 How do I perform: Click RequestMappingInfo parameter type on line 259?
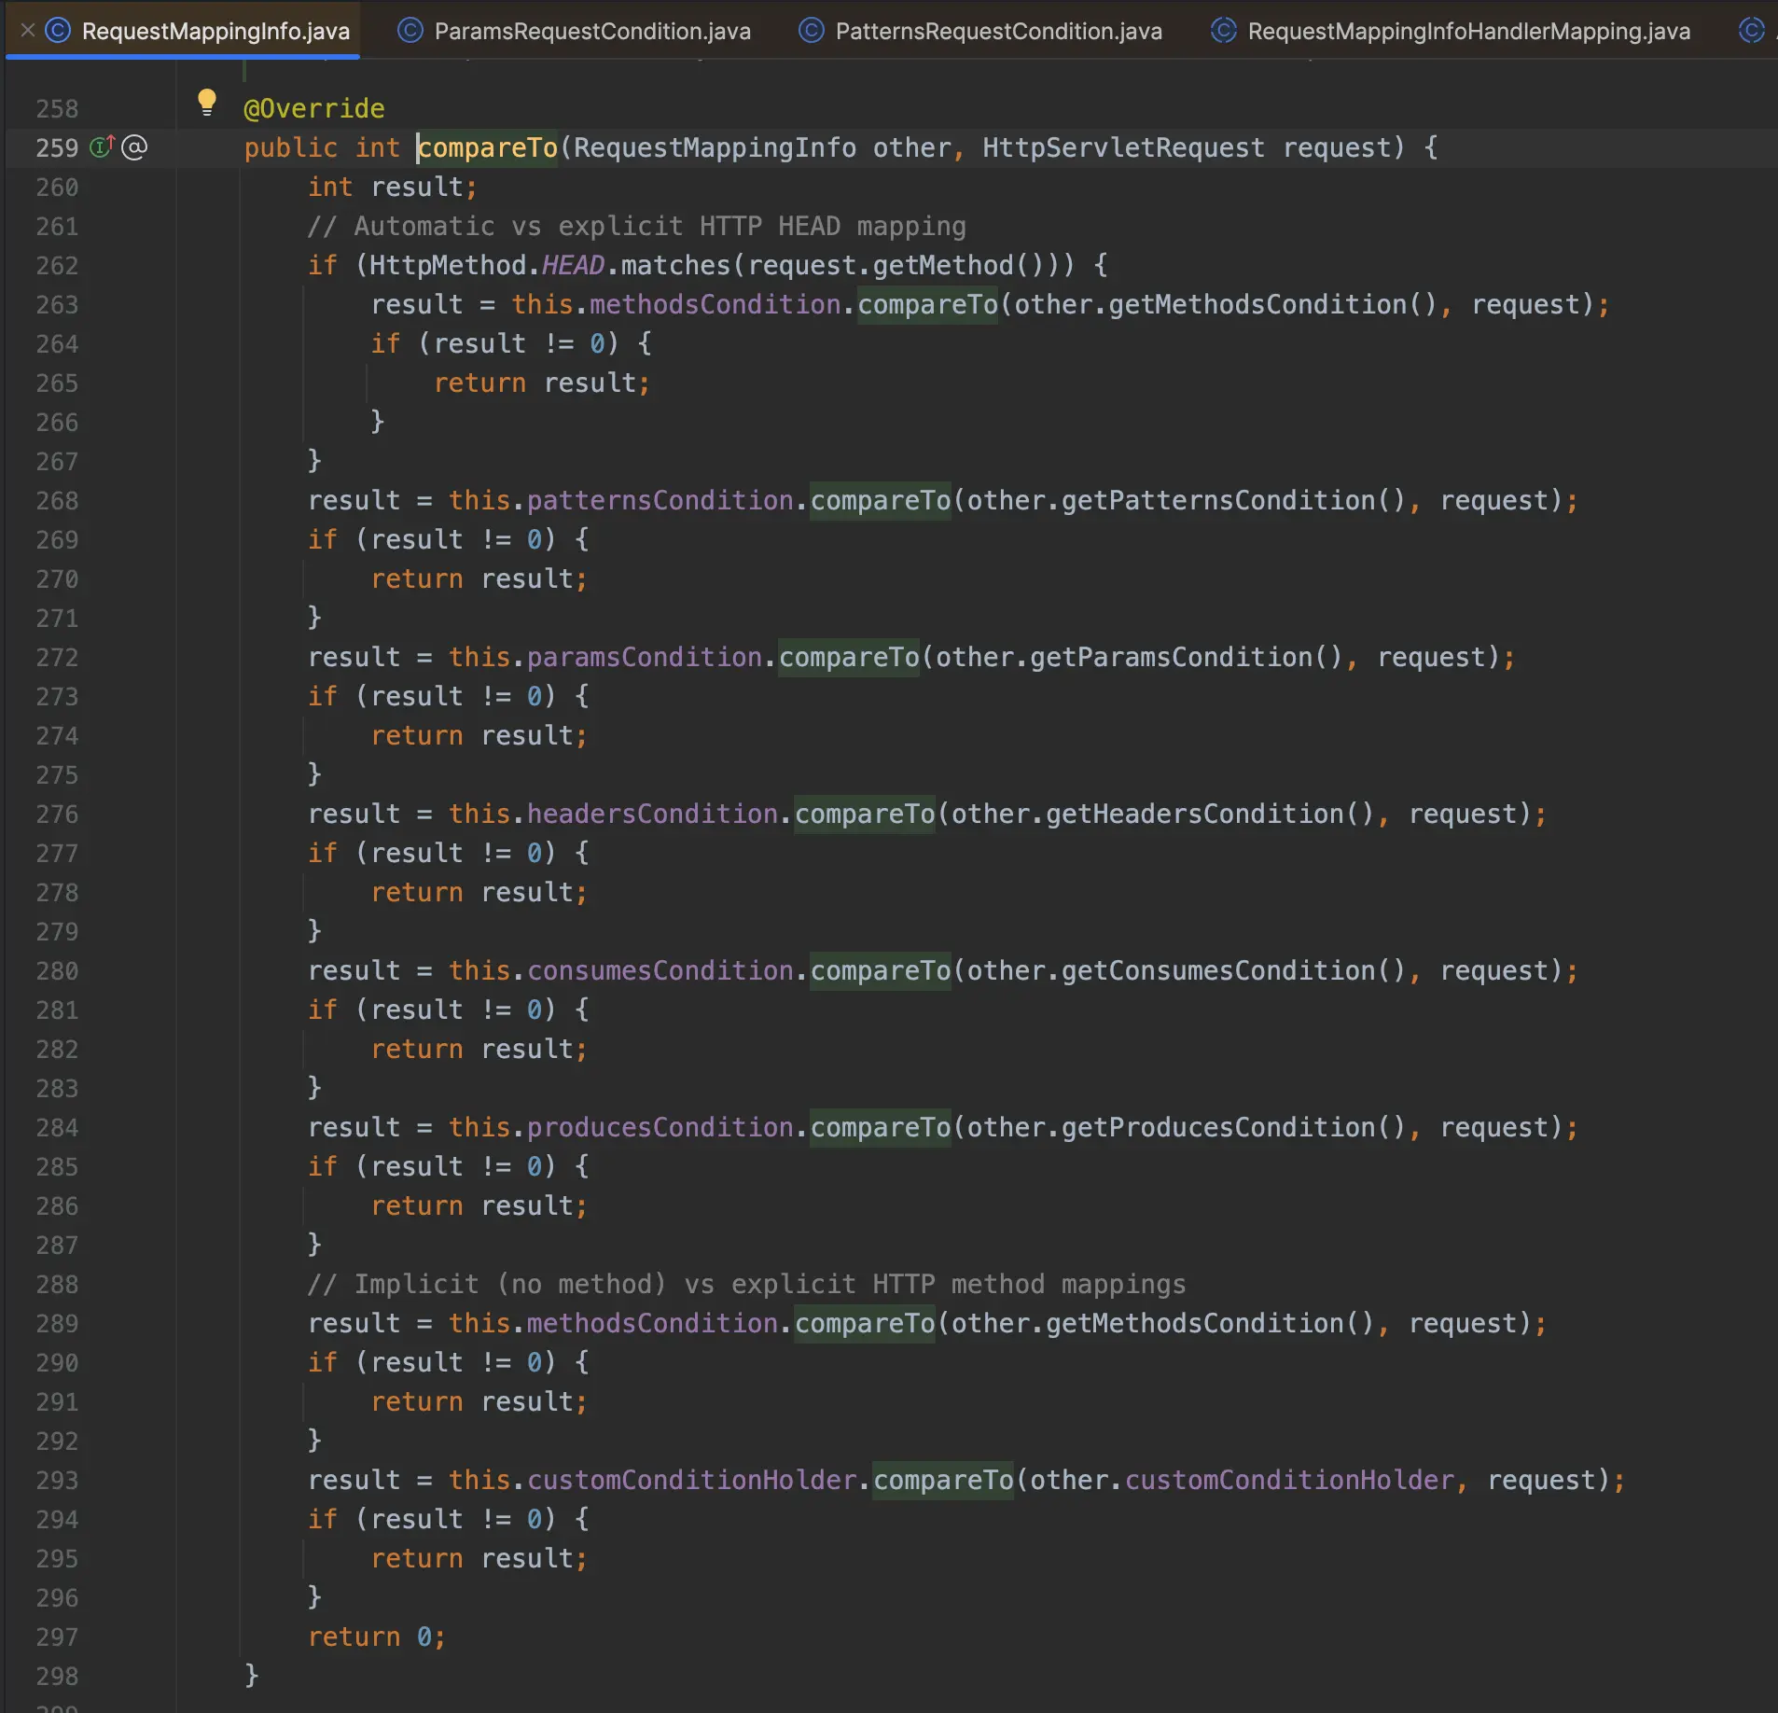click(715, 147)
